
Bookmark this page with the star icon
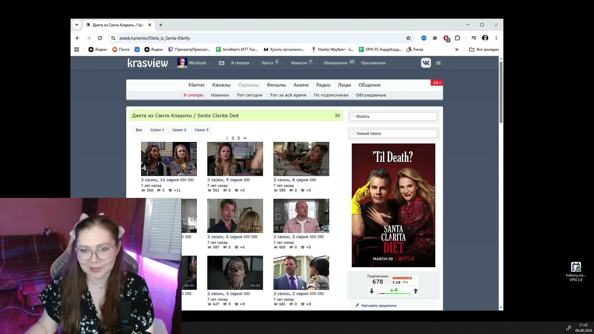[408, 38]
